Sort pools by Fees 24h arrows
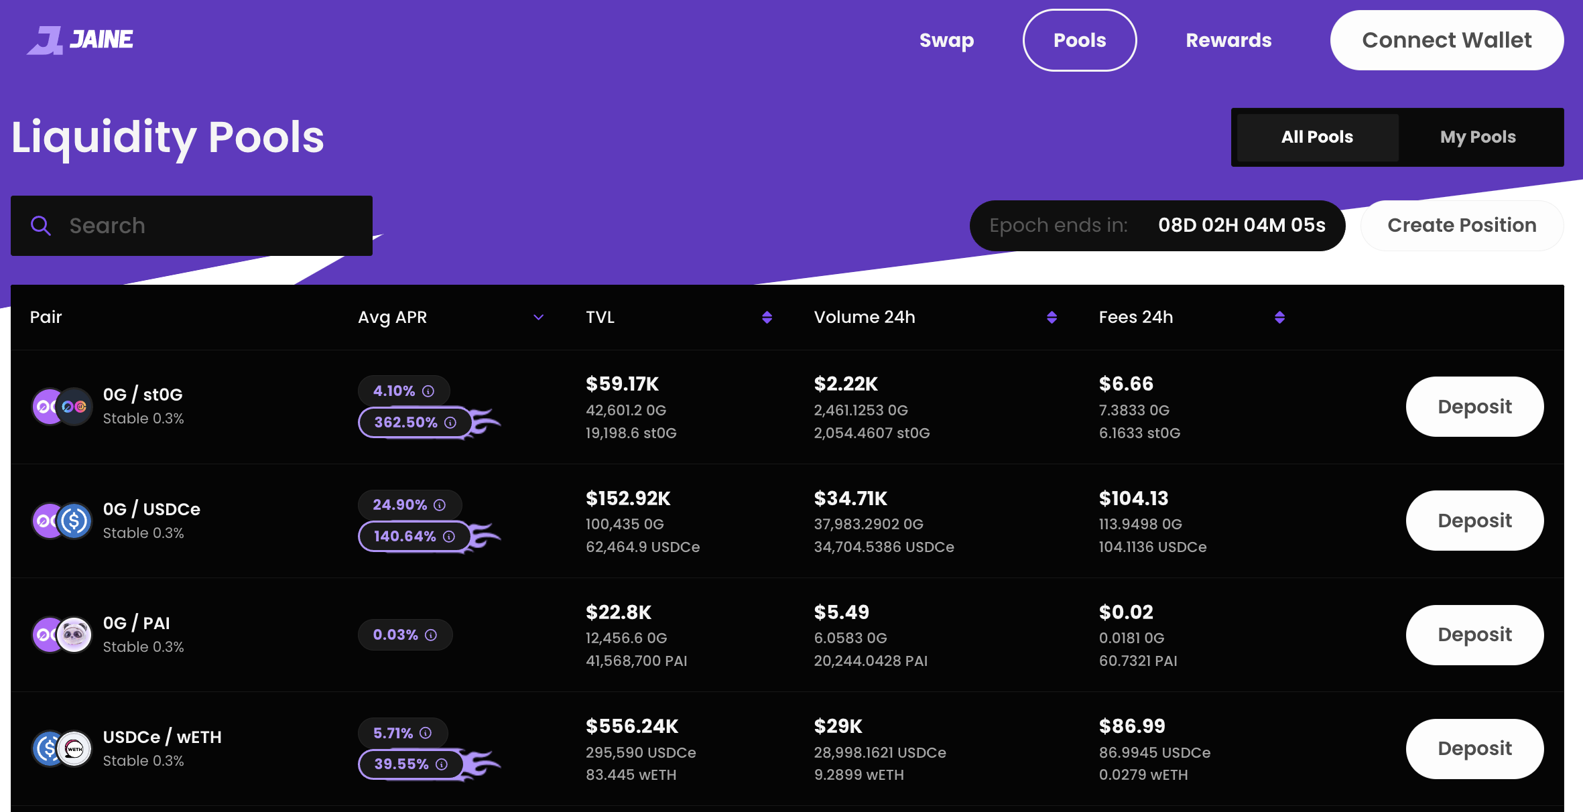Screen dimensions: 1583x812 [1279, 318]
